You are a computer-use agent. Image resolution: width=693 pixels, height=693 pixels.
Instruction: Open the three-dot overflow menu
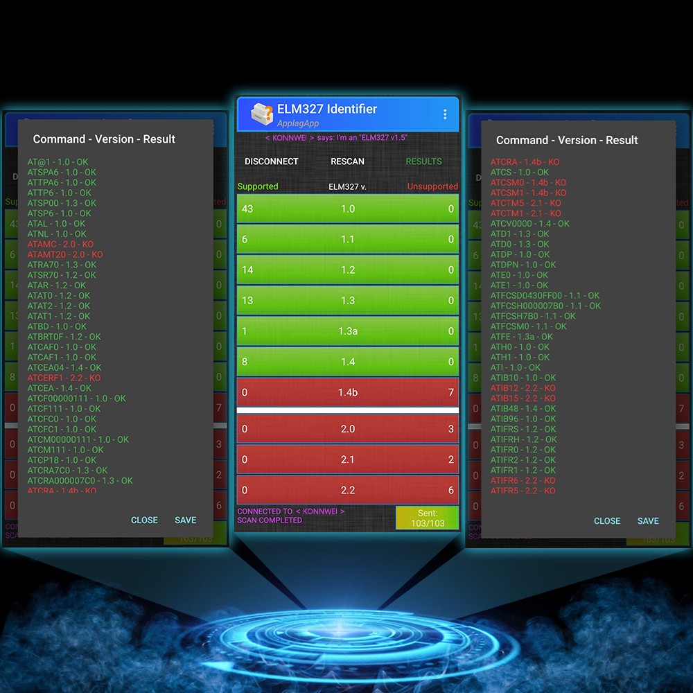[445, 114]
